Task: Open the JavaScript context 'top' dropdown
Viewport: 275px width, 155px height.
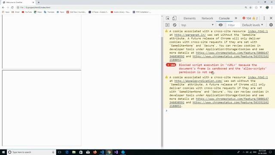Action: click(197, 25)
